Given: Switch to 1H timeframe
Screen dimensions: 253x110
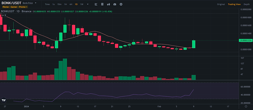Looking at the screenshot, I should [66, 4].
